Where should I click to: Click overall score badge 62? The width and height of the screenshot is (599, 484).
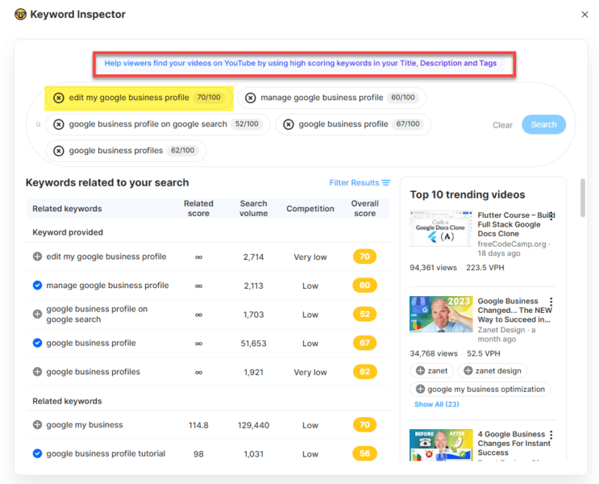(x=365, y=372)
